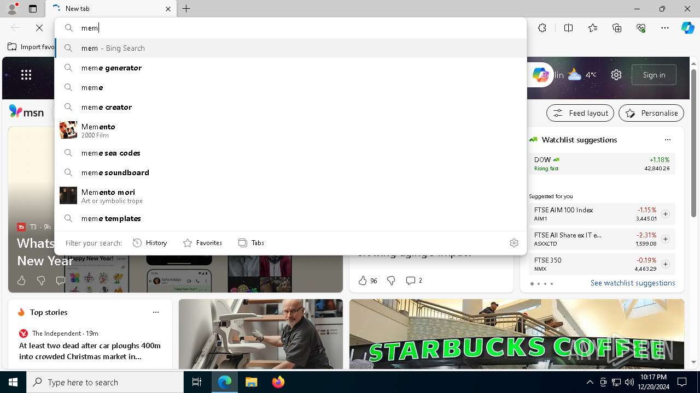This screenshot has width=700, height=393.
Task: Close the New tab tab
Action: [x=168, y=9]
